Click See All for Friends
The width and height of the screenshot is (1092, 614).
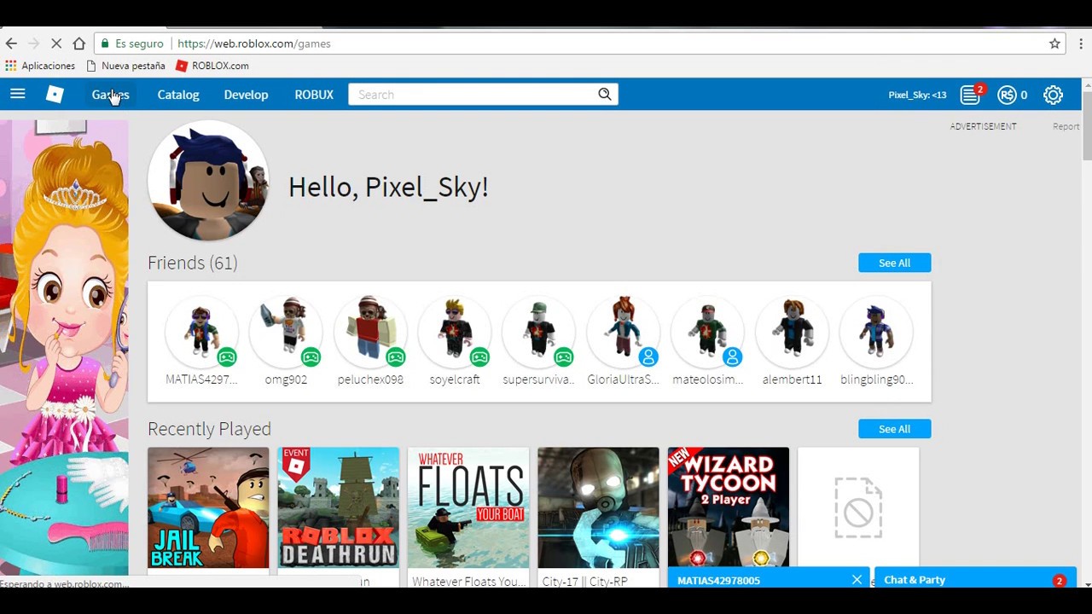(894, 263)
